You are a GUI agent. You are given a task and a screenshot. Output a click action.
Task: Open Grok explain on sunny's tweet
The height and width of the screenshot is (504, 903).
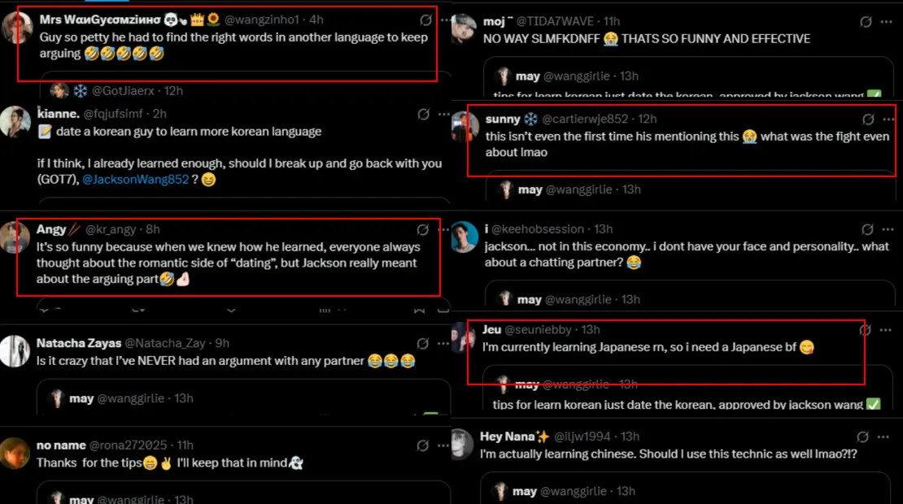pos(868,119)
